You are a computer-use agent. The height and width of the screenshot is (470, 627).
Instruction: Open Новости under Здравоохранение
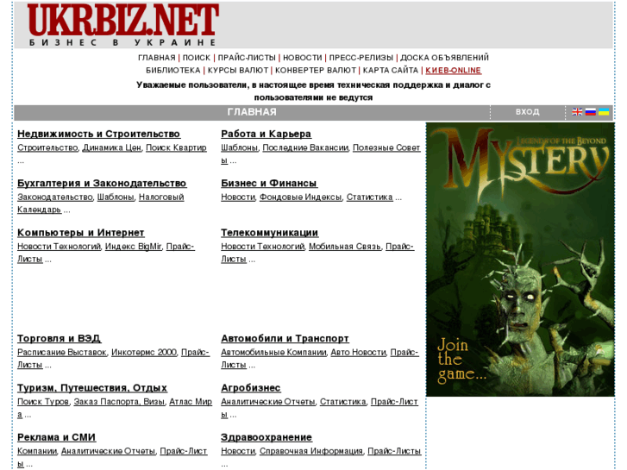point(238,451)
